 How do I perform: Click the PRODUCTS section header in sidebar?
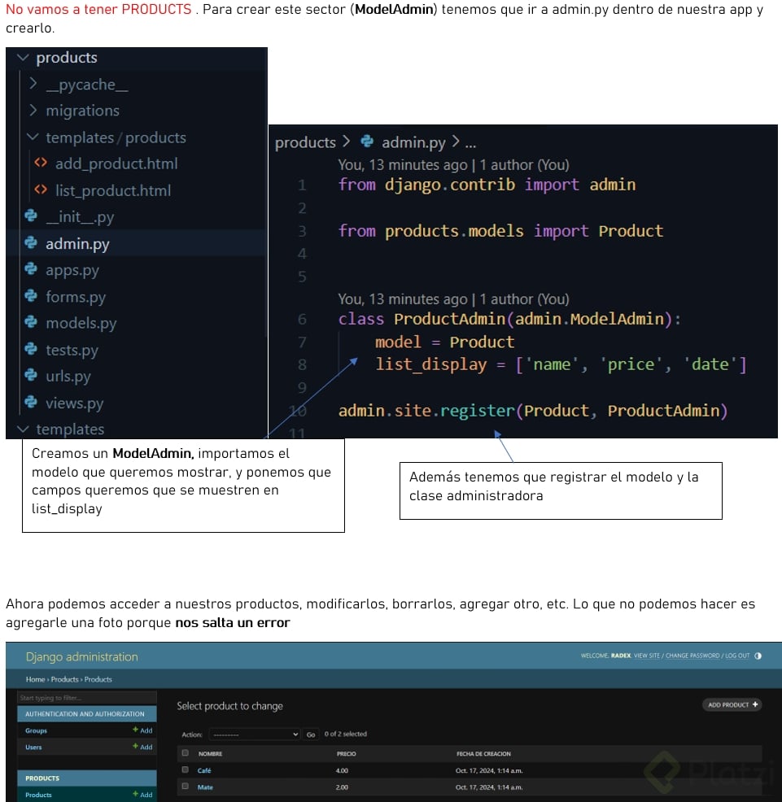pyautogui.click(x=87, y=778)
